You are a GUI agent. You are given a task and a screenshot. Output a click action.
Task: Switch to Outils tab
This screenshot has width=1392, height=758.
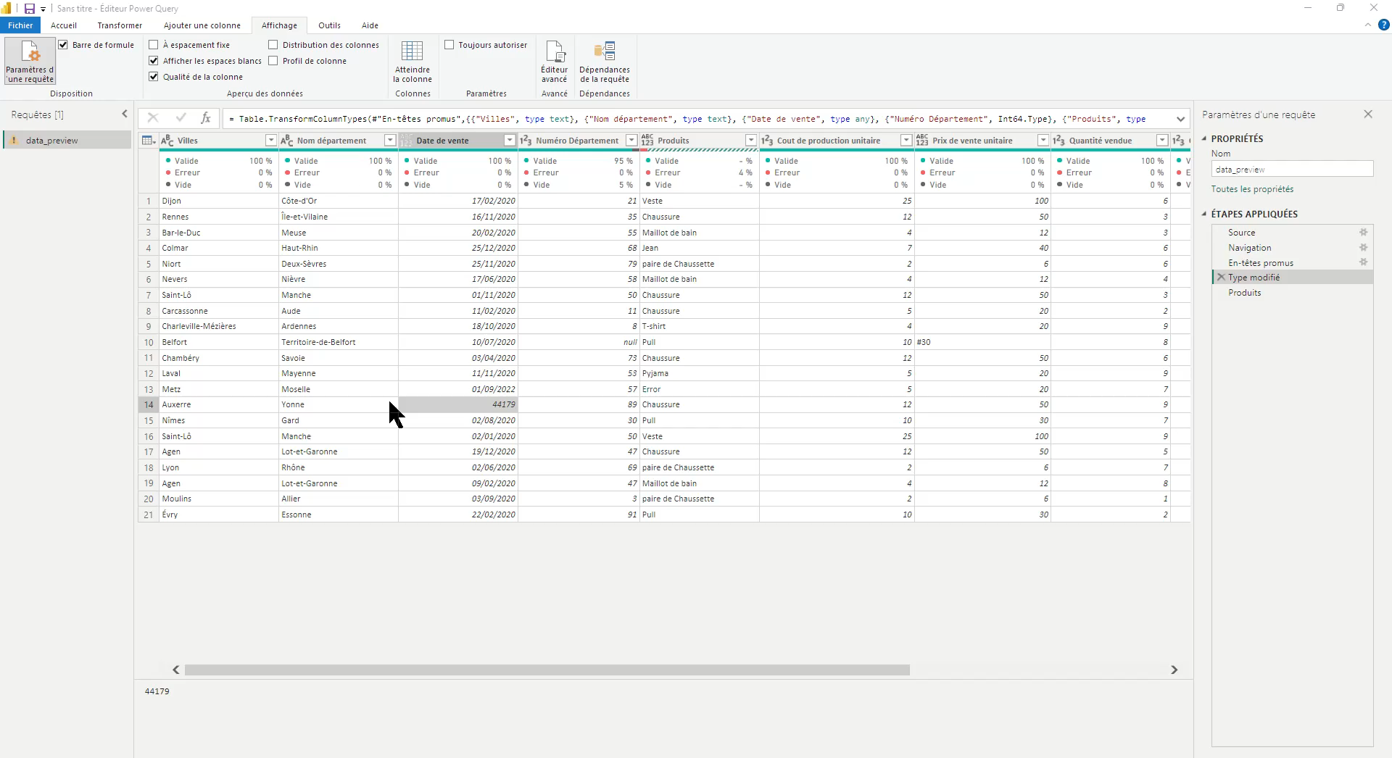pos(329,25)
